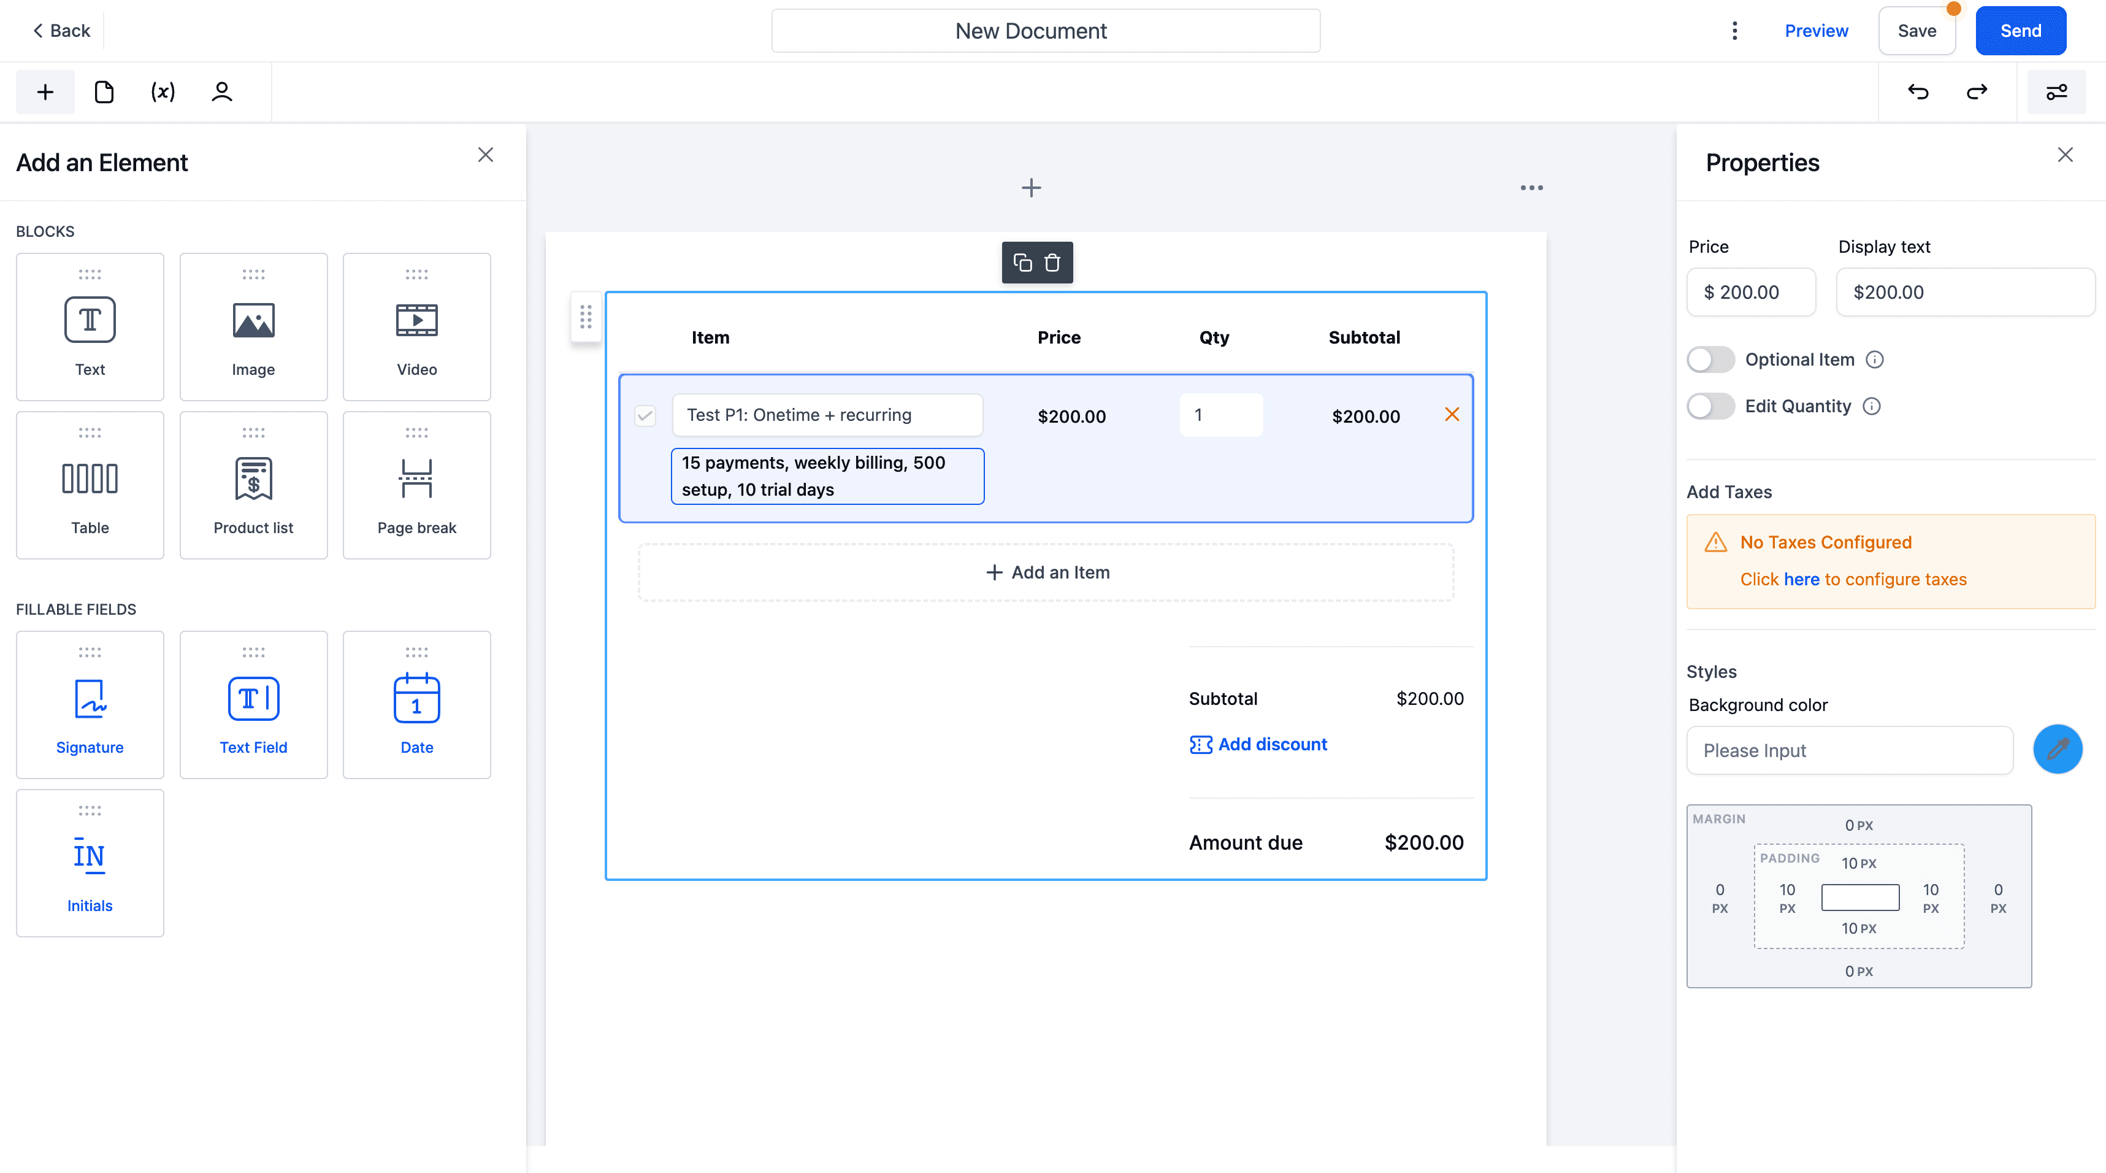Select the Date fillable field
The width and height of the screenshot is (2106, 1173).
417,704
